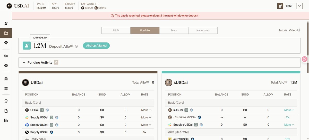Click the info icon next to TVL
Screen dimensions: 309x140
pos(43,4)
